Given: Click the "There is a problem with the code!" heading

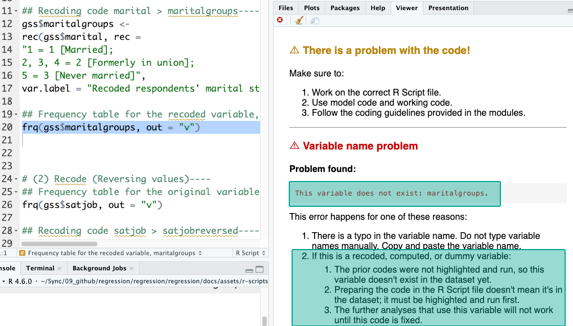Looking at the screenshot, I should tap(386, 51).
